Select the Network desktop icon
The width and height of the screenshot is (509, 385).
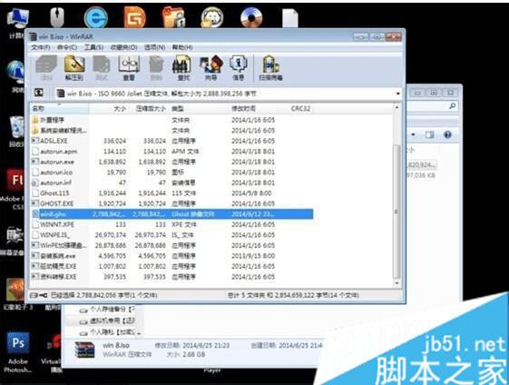pos(15,75)
